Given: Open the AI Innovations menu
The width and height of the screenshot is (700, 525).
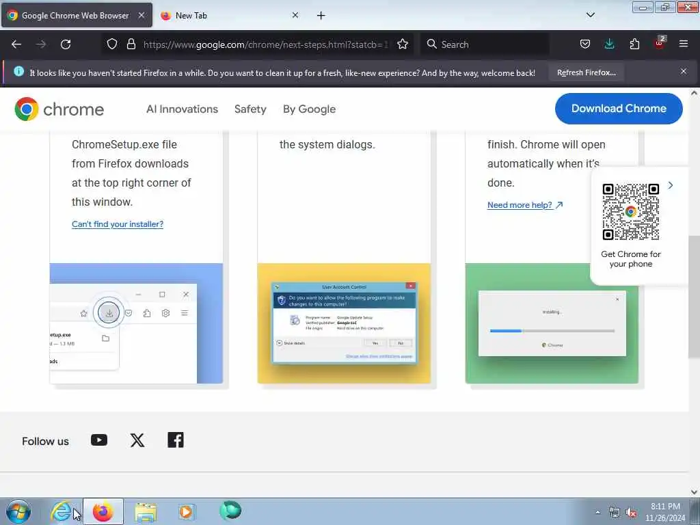Looking at the screenshot, I should (x=182, y=109).
